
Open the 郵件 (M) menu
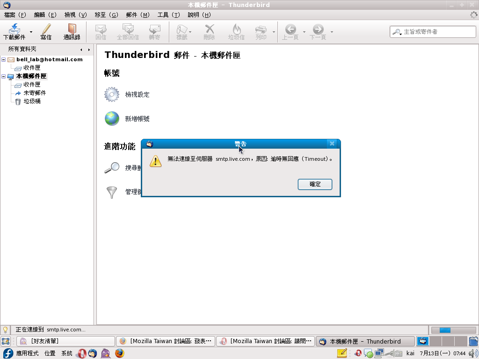click(138, 14)
